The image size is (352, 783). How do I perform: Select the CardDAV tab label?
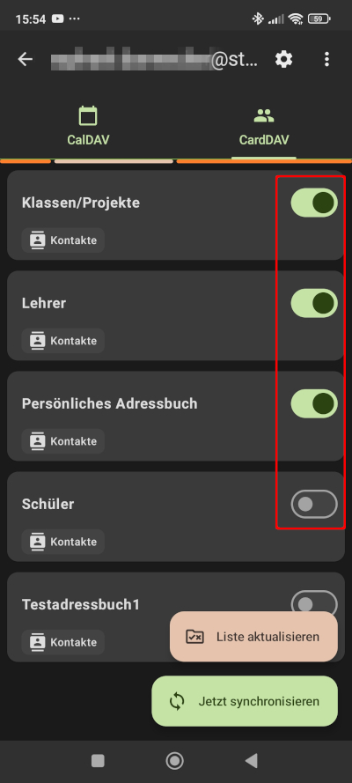(264, 140)
